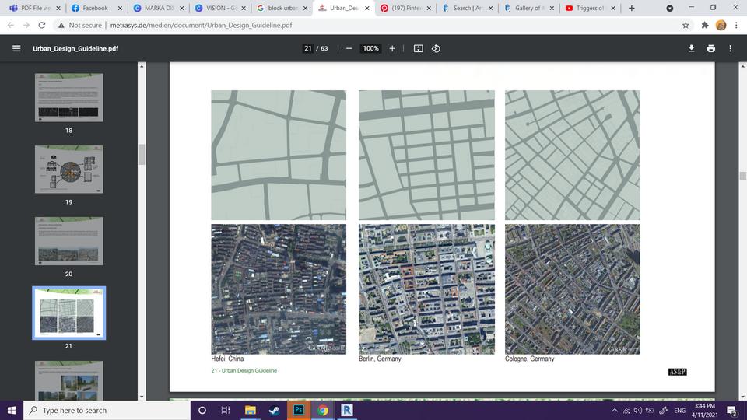
Task: Click the zoom out minus button
Action: [349, 48]
